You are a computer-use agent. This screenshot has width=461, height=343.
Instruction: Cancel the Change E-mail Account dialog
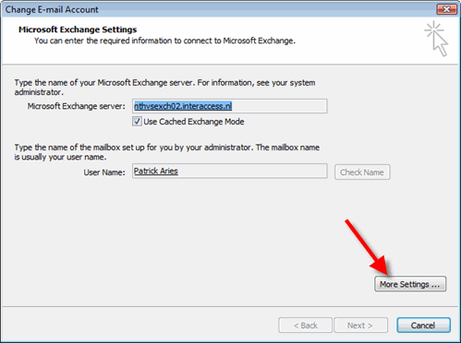pos(423,325)
